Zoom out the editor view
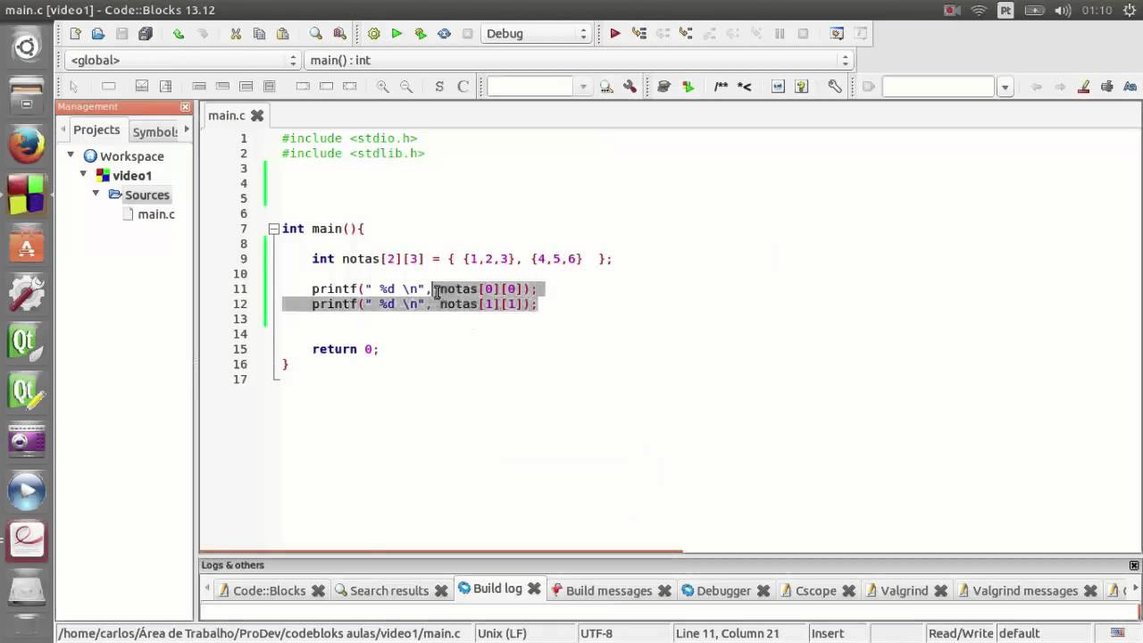Viewport: 1143px width, 643px height. click(406, 87)
